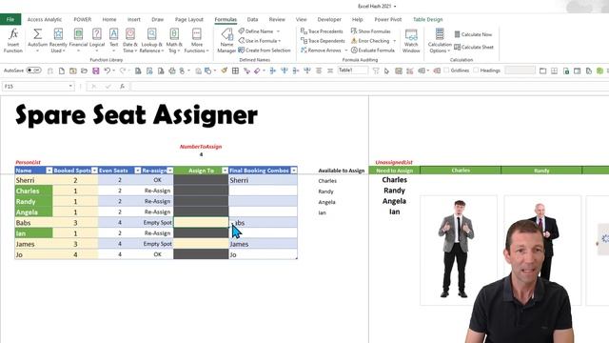Expand the Remove Arrows dropdown arrow
The image size is (609, 343).
346,50
